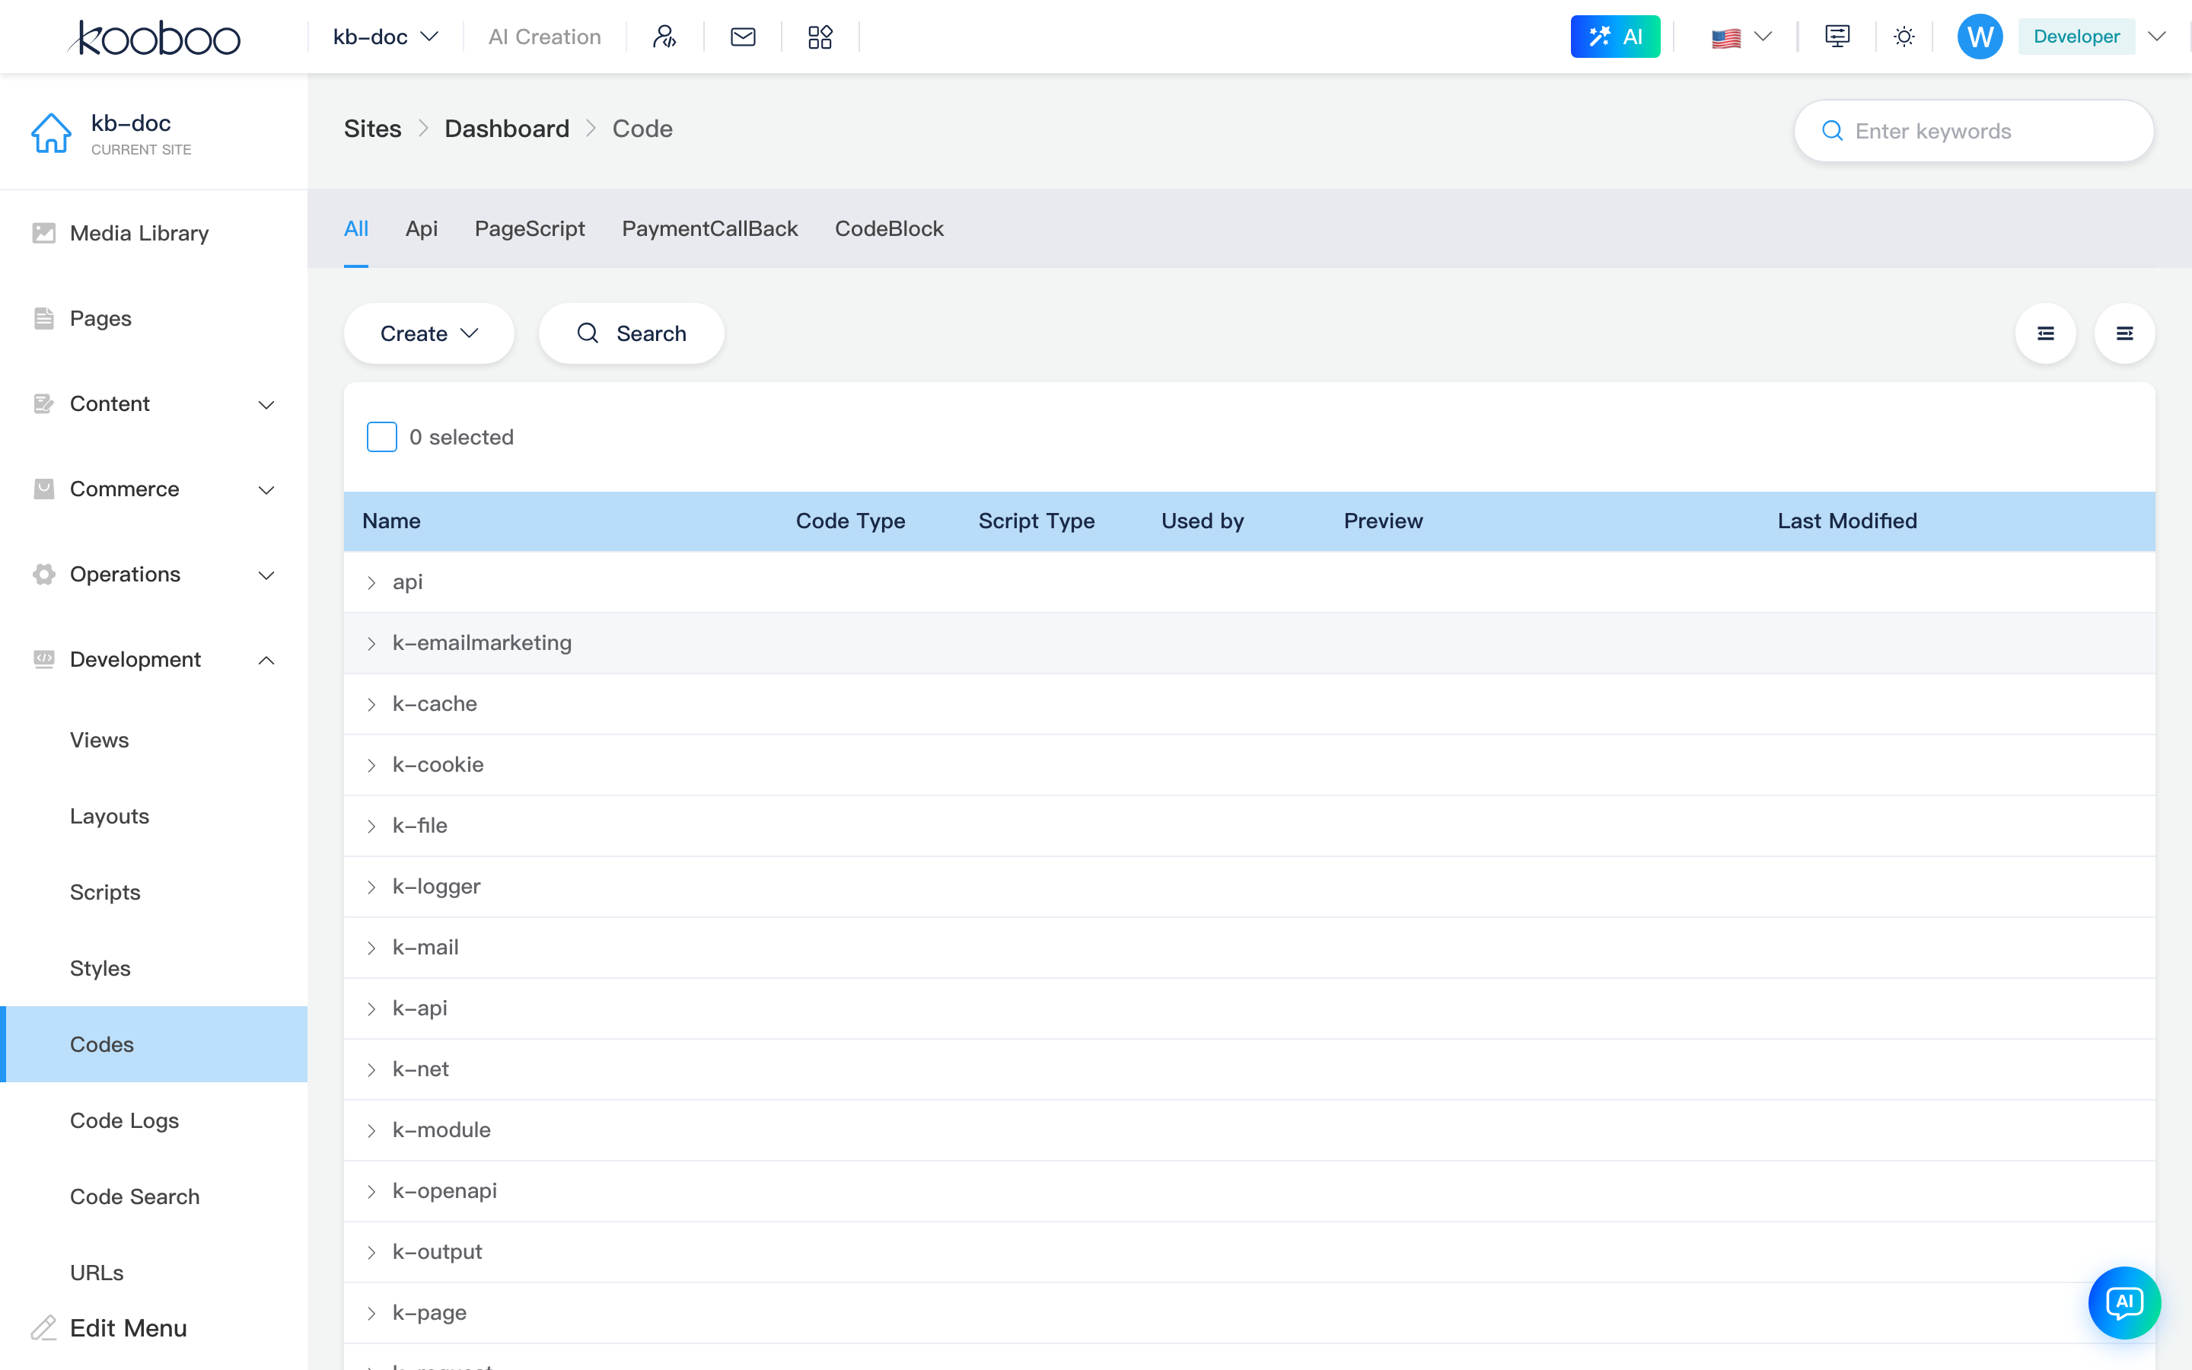Click the Name column header
This screenshot has width=2192, height=1370.
tap(391, 521)
